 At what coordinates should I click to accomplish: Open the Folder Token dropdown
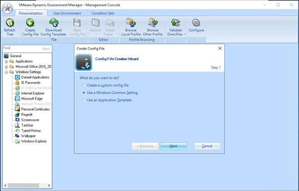(x=110, y=27)
